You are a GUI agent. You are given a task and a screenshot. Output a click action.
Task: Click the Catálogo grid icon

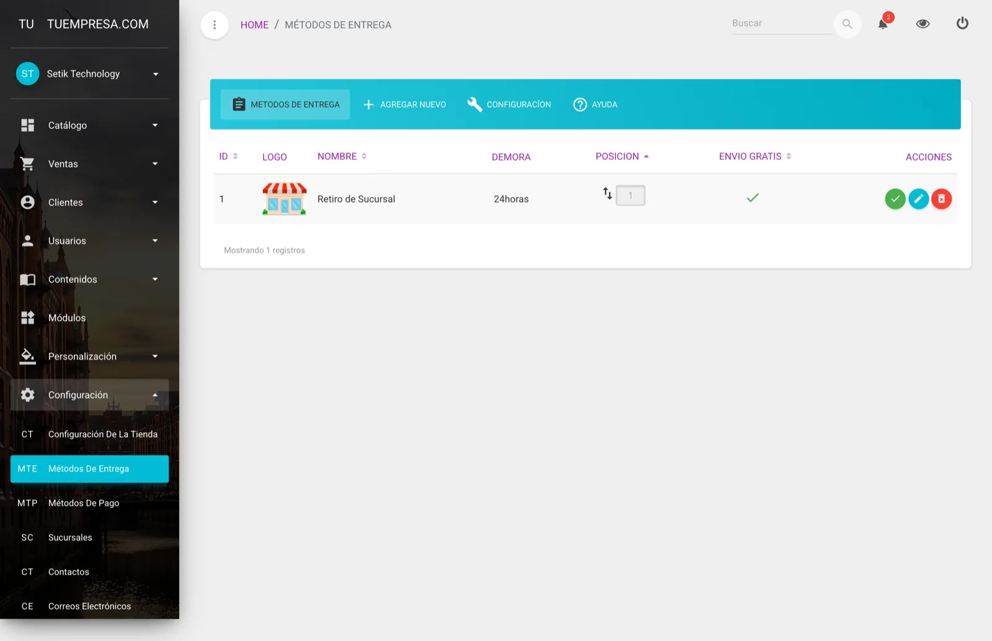[x=28, y=125]
